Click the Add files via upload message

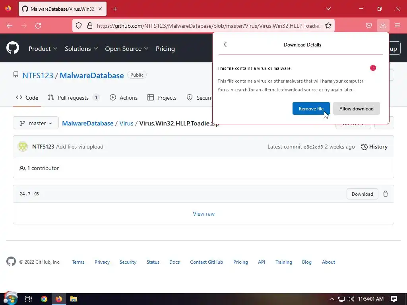tap(79, 147)
